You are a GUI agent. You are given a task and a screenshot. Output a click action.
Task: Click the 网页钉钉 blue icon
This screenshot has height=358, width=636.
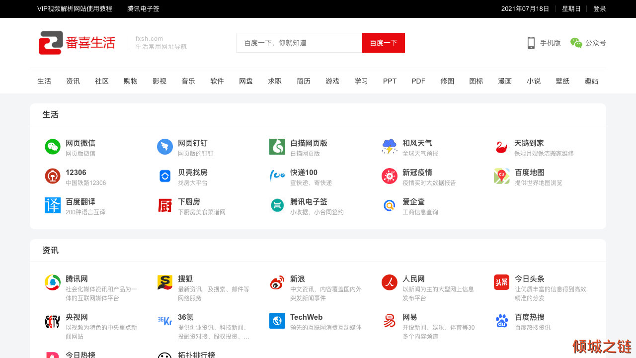coord(165,147)
